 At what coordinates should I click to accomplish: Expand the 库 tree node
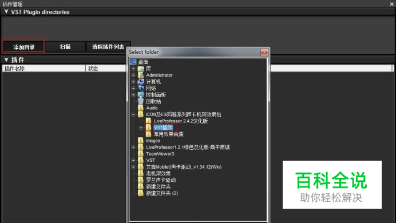pos(133,69)
